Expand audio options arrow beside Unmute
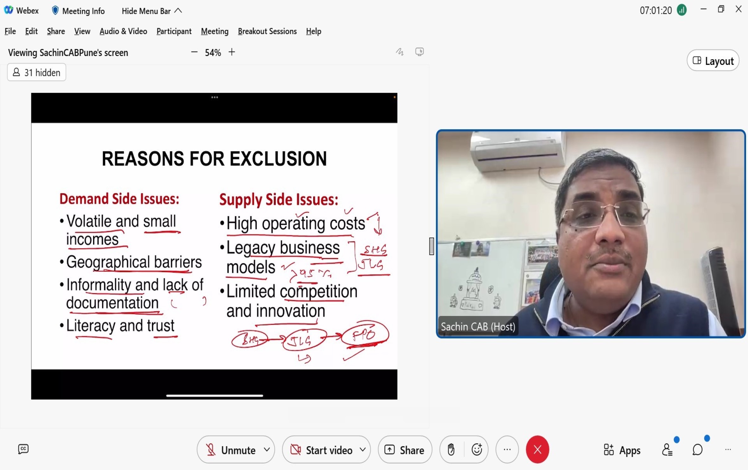This screenshot has width=748, height=470. pos(267,449)
